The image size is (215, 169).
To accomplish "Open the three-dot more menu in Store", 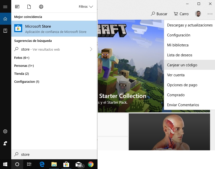I will (x=210, y=14).
